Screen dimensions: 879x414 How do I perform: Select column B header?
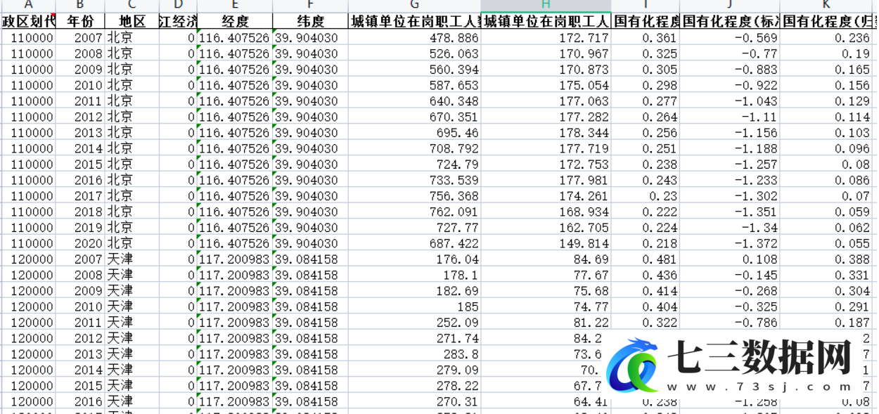79,6
